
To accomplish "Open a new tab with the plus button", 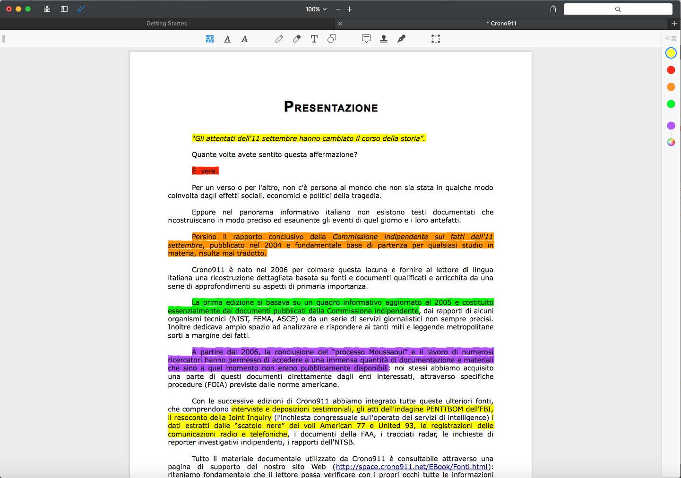I will tap(674, 23).
